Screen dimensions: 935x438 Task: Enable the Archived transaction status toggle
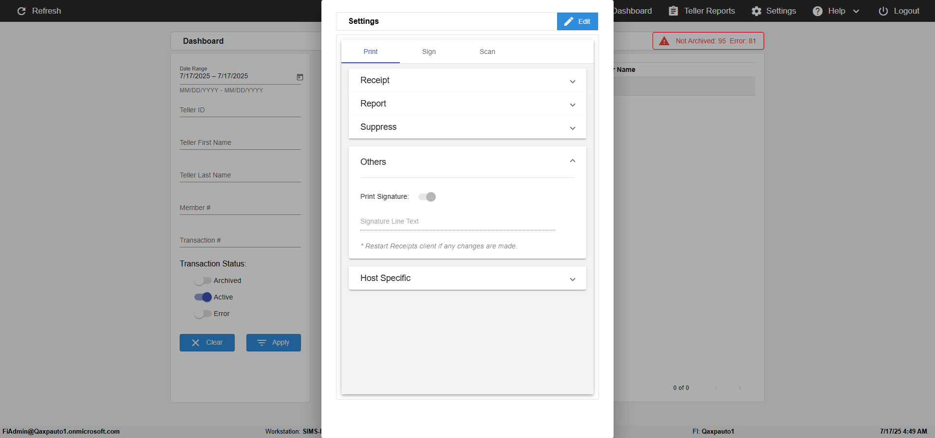[x=203, y=280]
